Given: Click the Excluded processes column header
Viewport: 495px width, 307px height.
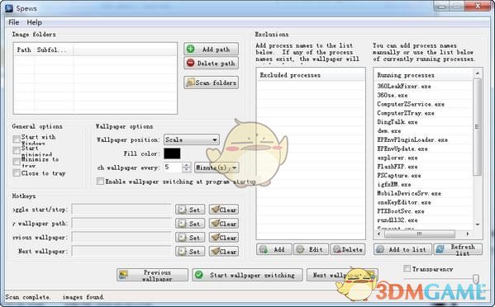Looking at the screenshot, I should pyautogui.click(x=311, y=75).
